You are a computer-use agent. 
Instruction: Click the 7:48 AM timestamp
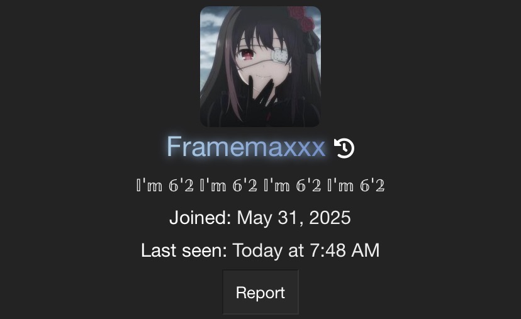(x=345, y=250)
